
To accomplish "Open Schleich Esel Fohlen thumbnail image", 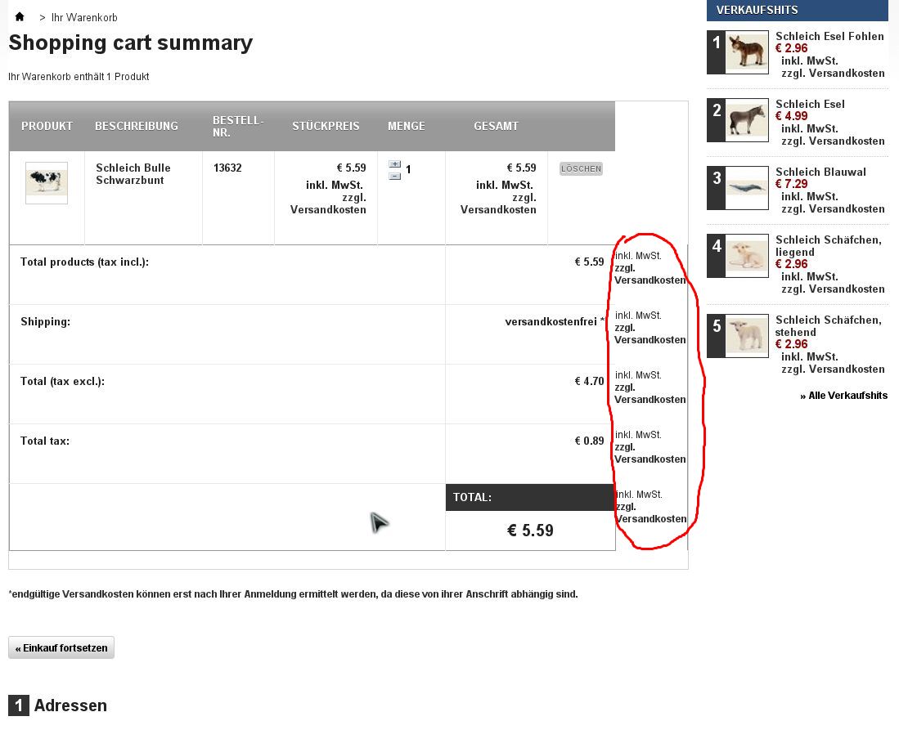I will point(746,52).
